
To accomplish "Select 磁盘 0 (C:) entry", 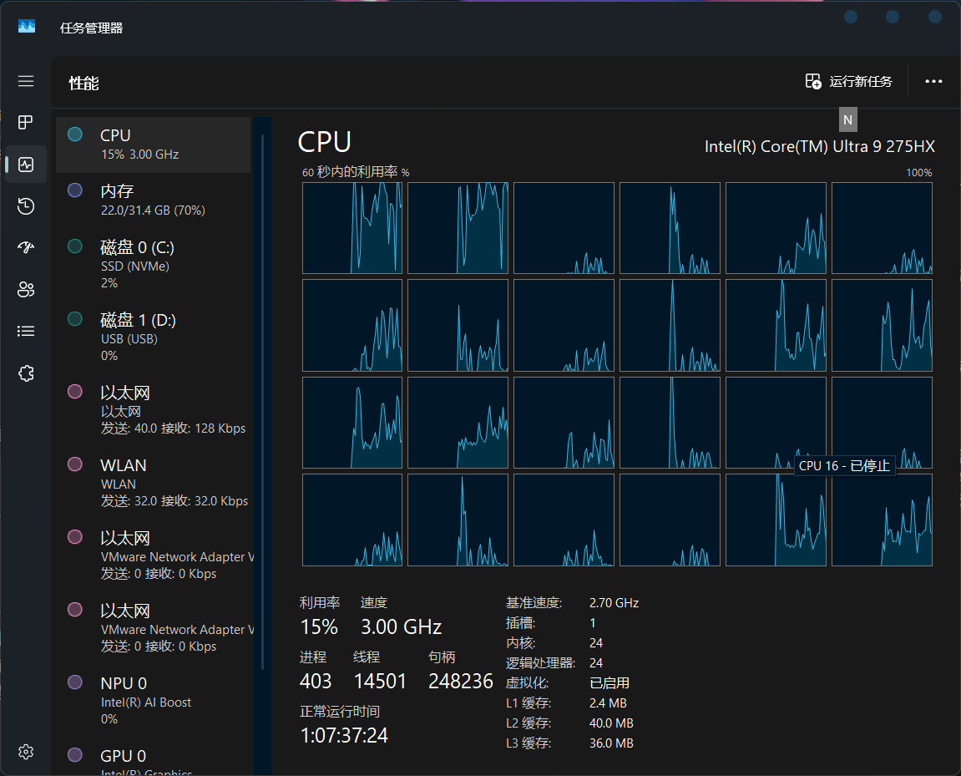I will point(154,265).
